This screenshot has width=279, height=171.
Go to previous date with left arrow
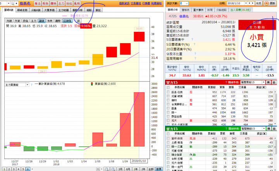point(250,3)
